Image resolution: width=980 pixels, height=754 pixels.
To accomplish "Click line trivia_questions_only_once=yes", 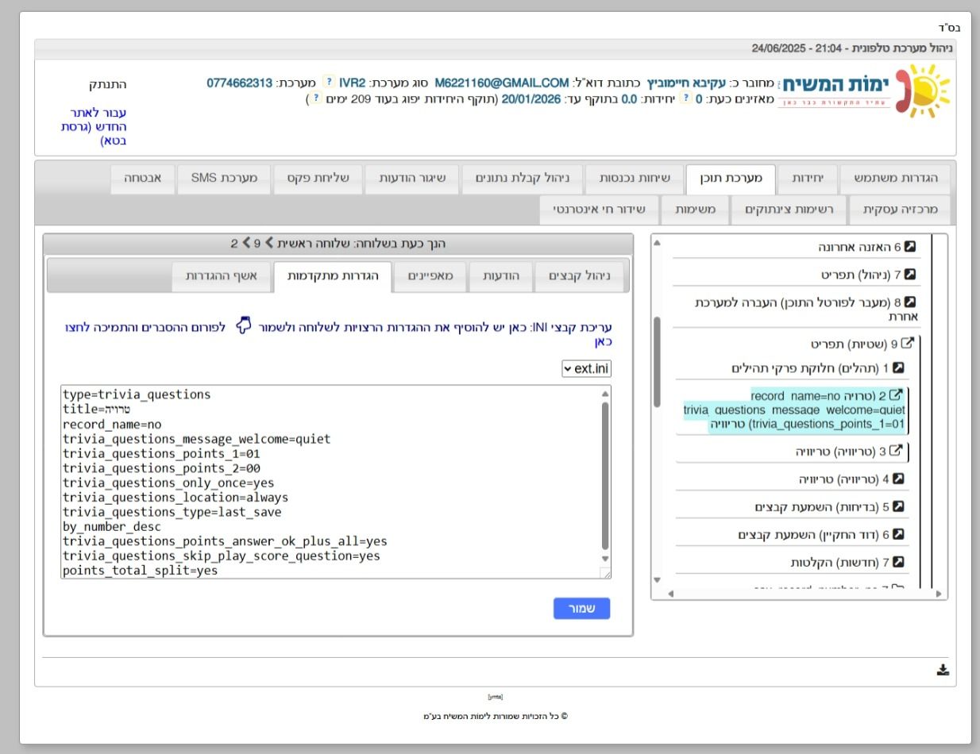I will (x=168, y=483).
